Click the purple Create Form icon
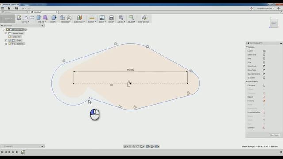283x159 pixels. click(x=45, y=18)
